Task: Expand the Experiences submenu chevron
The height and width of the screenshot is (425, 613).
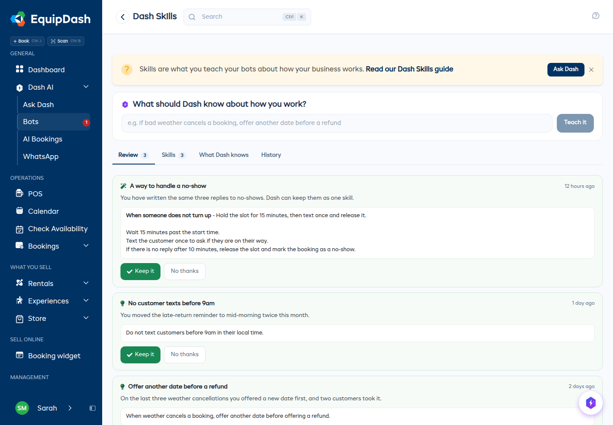Action: pos(86,300)
